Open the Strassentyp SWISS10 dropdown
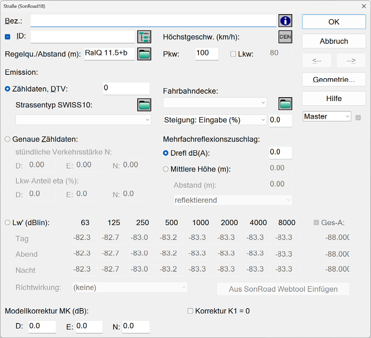The image size is (371, 338). (x=83, y=120)
